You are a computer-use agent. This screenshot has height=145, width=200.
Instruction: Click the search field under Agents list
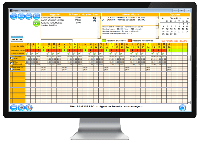[x=57, y=41]
